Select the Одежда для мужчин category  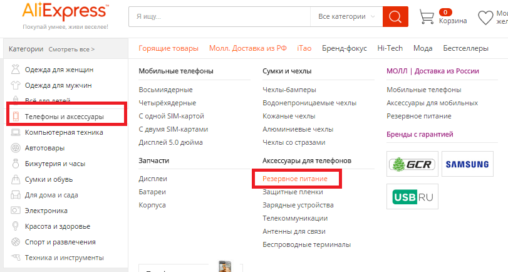58,85
